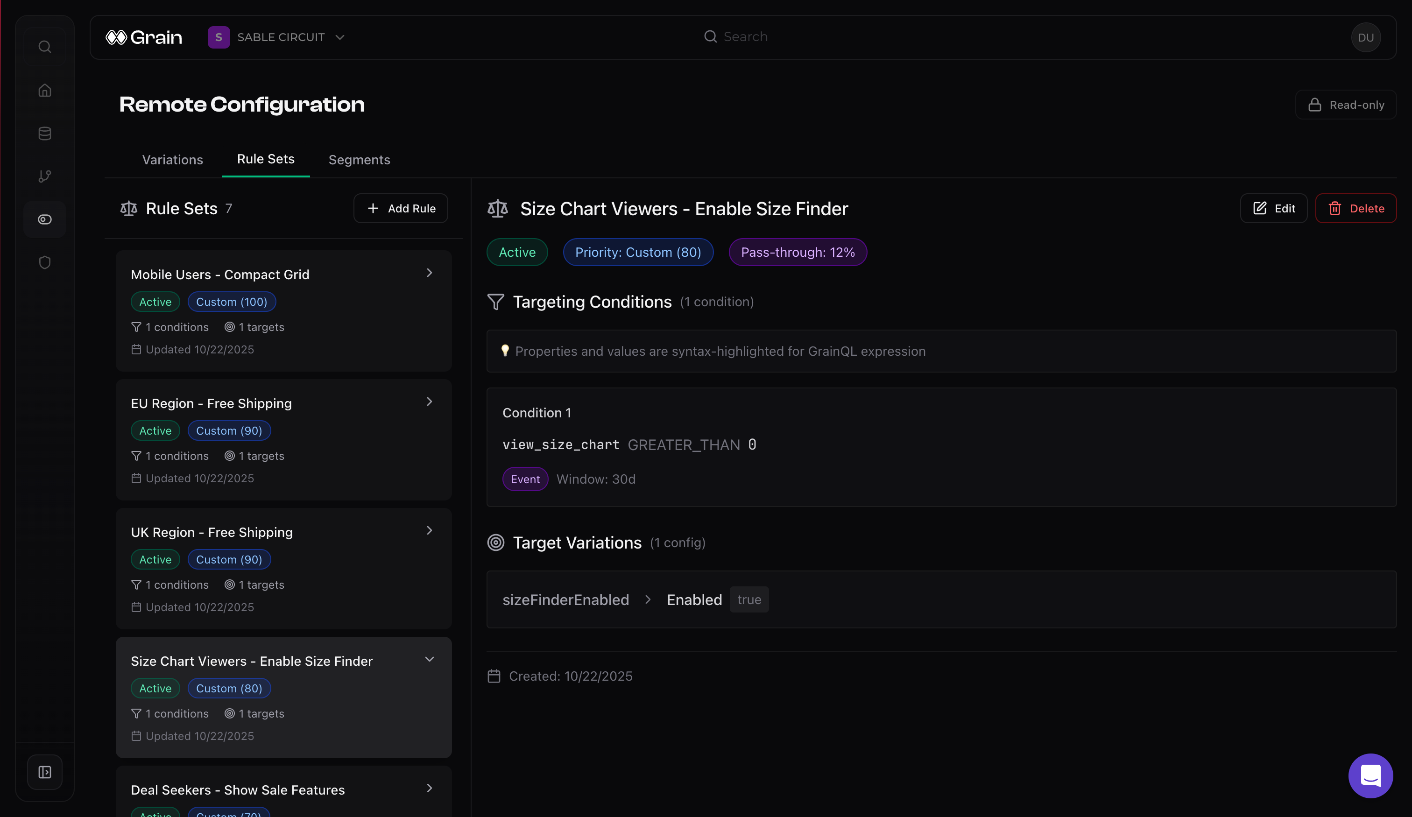Open the database icon in sidebar

pyautogui.click(x=45, y=134)
